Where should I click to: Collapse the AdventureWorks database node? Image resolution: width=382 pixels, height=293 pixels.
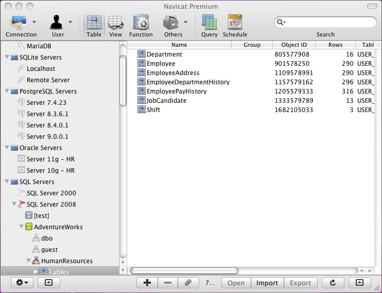pyautogui.click(x=22, y=227)
